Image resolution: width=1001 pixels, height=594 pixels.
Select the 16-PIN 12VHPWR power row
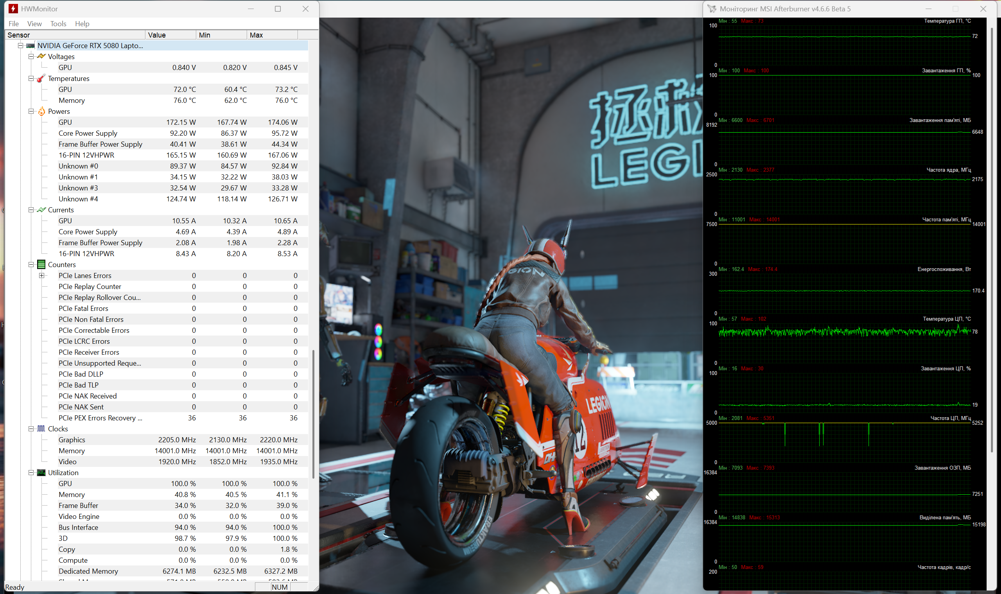point(86,155)
